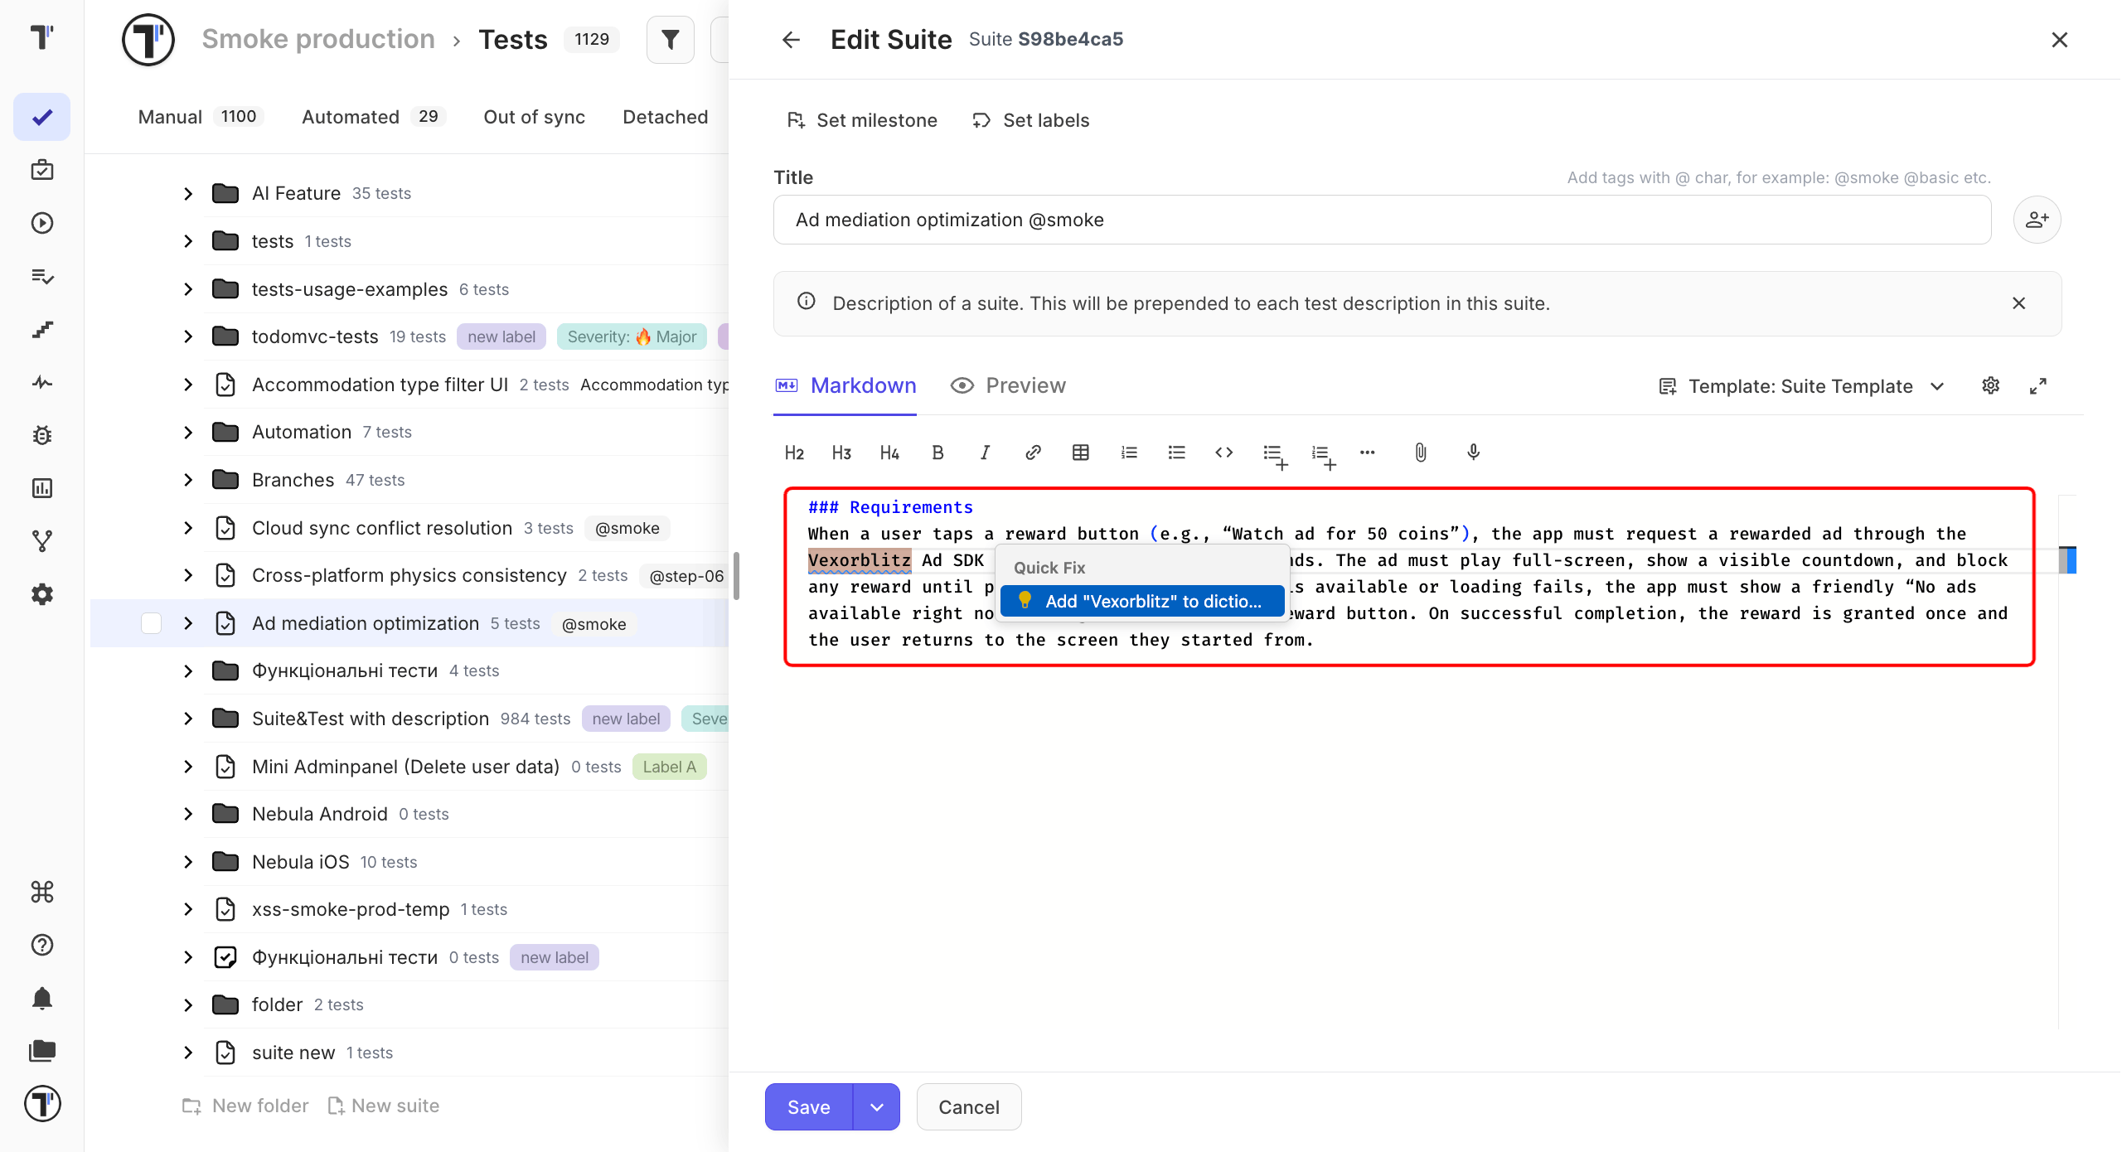Insert an H3 heading
The image size is (2122, 1152).
(841, 453)
